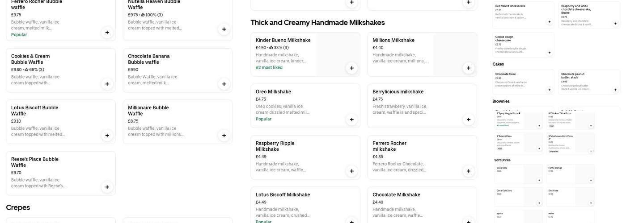626x223 pixels.
Task: Add Fanta orange using plus icon
Action: coord(591,180)
